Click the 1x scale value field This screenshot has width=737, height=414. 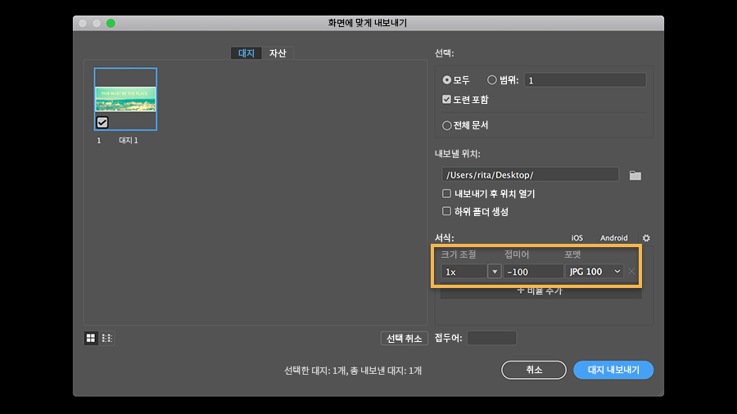[x=464, y=272]
